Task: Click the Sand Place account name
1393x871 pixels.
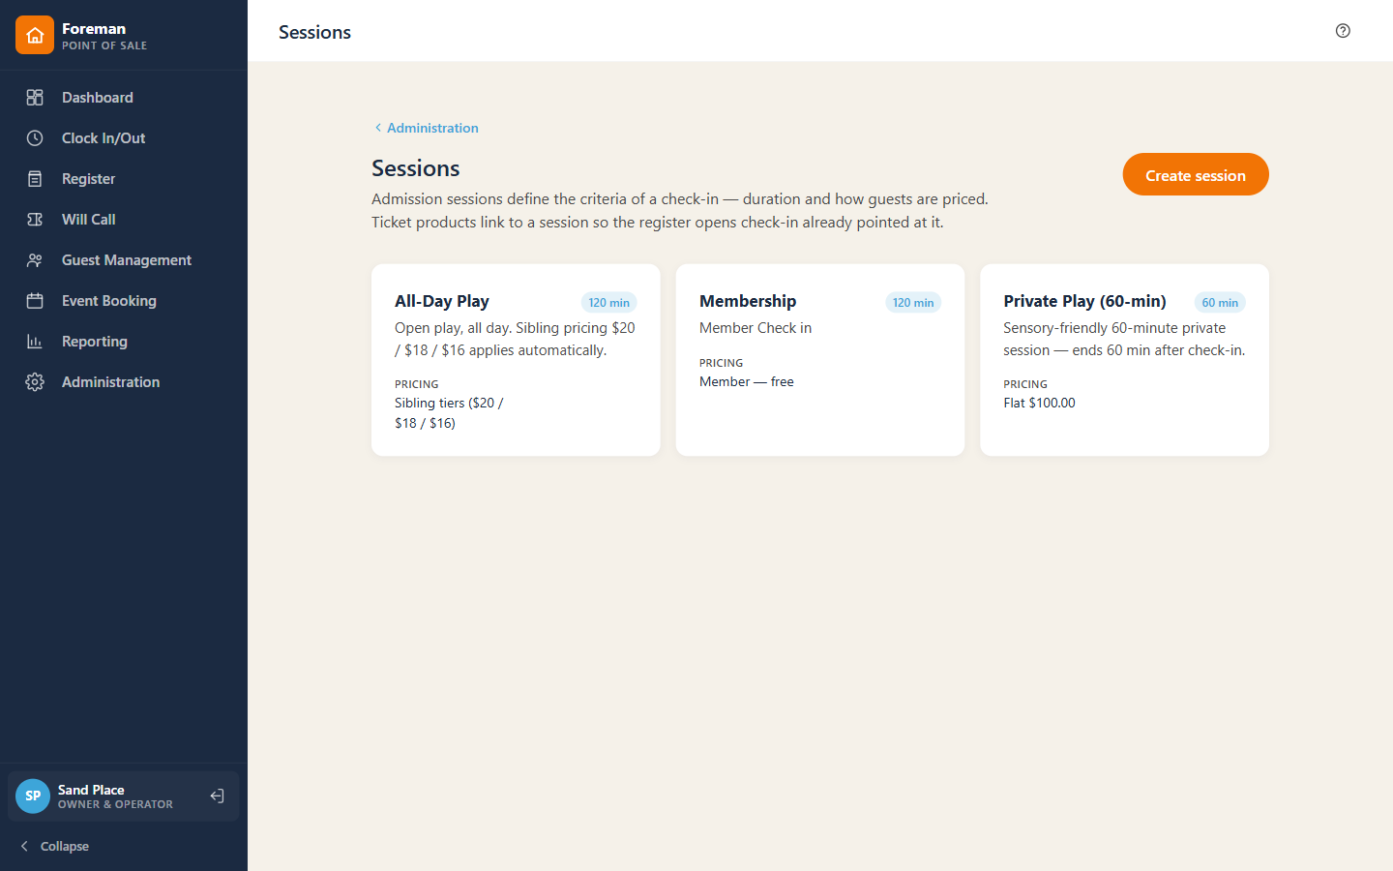Action: 91,790
